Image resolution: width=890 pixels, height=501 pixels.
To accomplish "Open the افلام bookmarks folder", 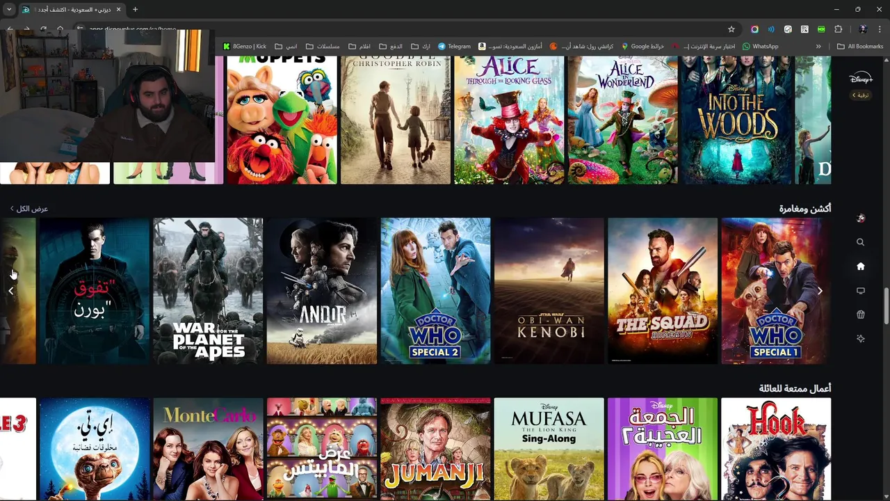I will (359, 47).
